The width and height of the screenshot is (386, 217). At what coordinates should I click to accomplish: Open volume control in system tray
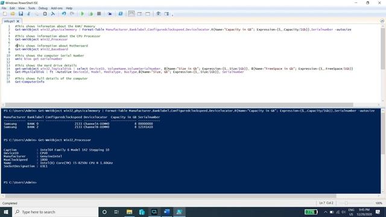[343, 212]
